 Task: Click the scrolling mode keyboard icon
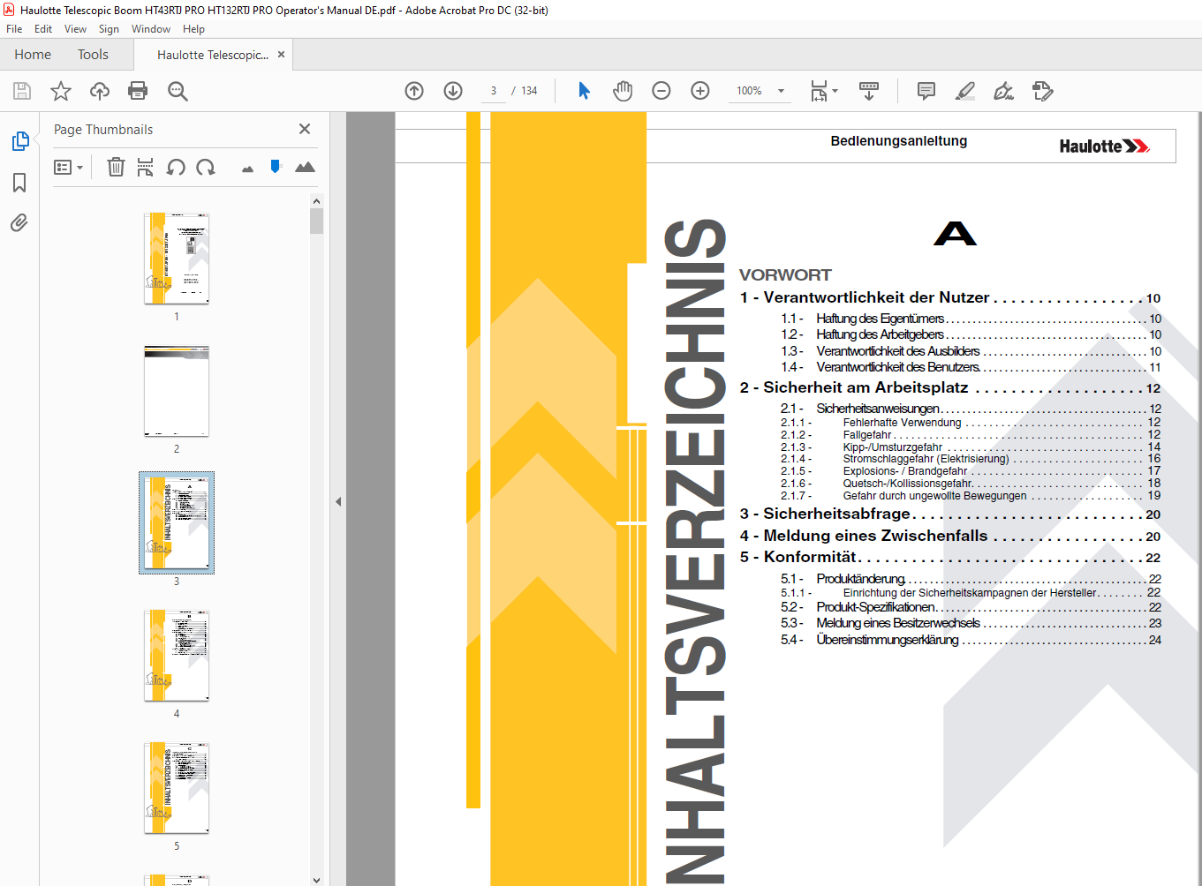click(x=869, y=91)
